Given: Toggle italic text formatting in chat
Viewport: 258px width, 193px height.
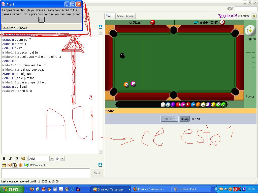Looking at the screenshot, I should tap(10, 159).
